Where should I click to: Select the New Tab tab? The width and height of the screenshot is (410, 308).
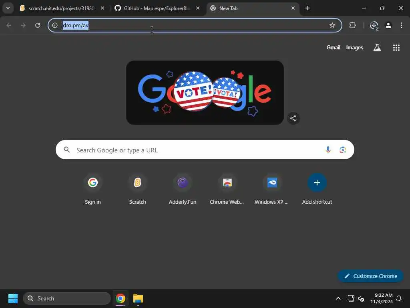(253, 8)
